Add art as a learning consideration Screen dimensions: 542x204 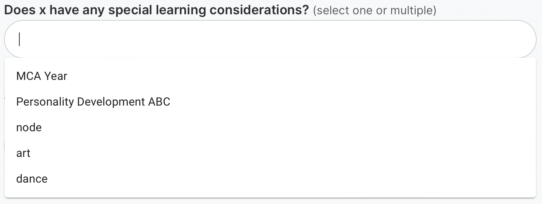(x=23, y=153)
